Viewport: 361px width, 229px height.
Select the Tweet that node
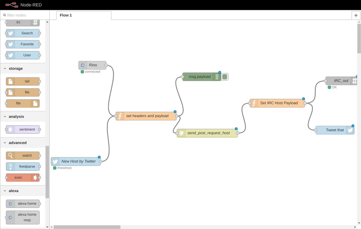point(335,130)
